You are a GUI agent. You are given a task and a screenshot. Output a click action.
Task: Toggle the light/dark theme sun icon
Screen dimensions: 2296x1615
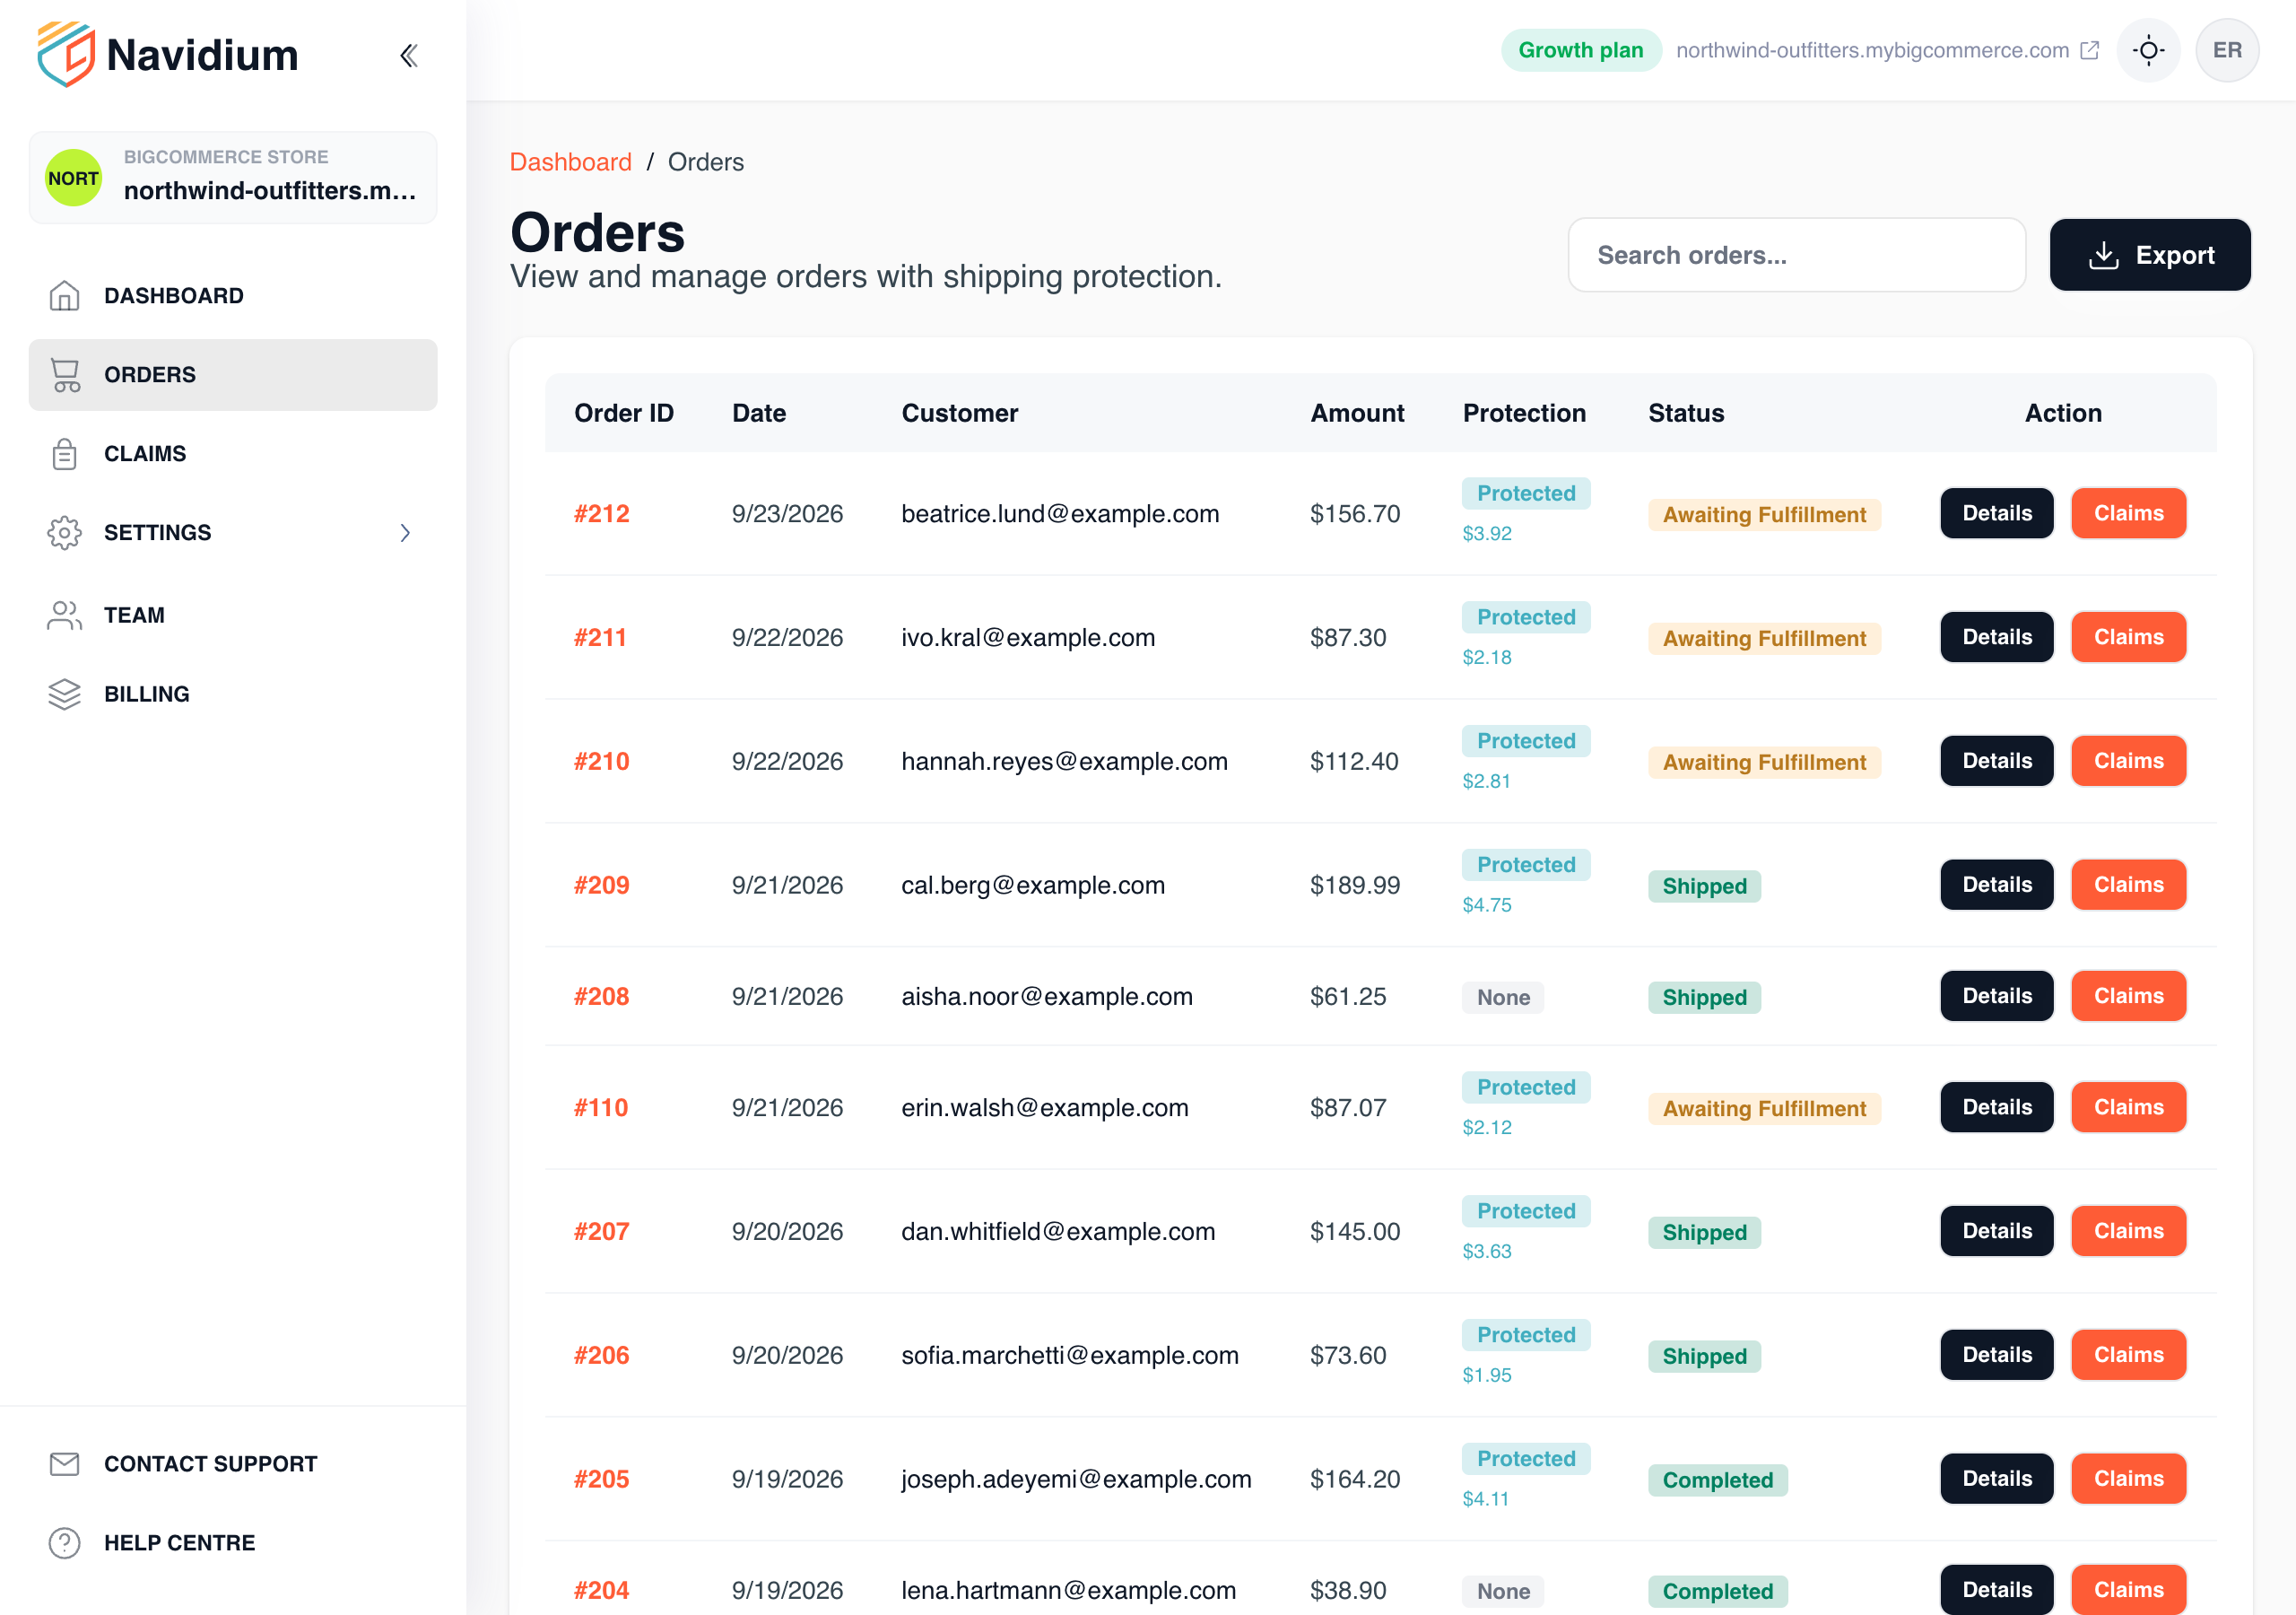pyautogui.click(x=2148, y=50)
